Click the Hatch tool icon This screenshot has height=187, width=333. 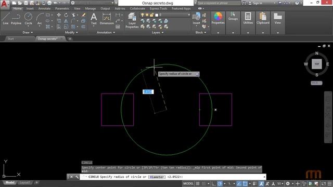point(48,26)
